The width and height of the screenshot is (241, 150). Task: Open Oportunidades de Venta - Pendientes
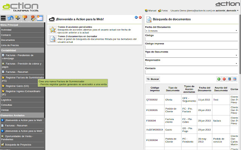tap(22, 138)
